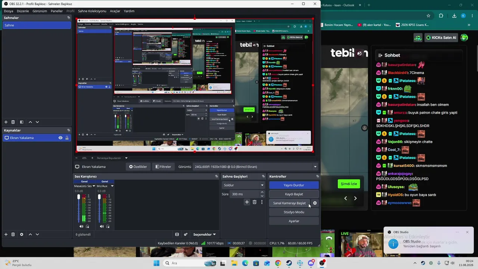Image resolution: width=478 pixels, height=269 pixels.
Task: Open Ayarlar settings button
Action: (x=294, y=221)
